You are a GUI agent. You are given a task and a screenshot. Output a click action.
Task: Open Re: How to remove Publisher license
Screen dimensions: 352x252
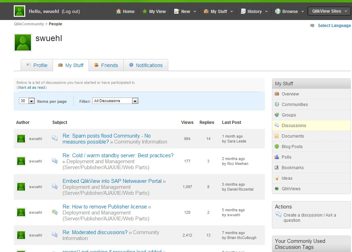pos(105,206)
